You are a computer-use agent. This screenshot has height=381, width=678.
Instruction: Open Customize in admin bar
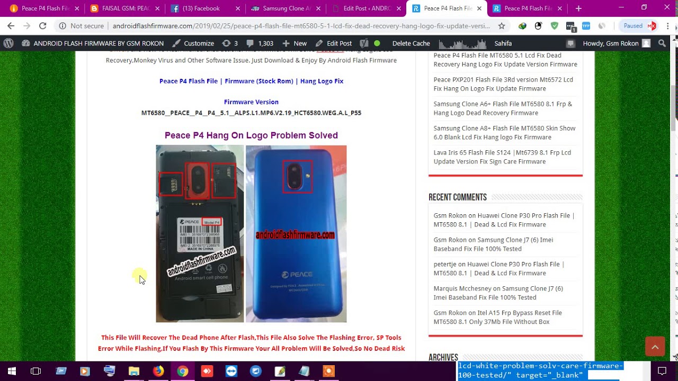click(x=193, y=43)
